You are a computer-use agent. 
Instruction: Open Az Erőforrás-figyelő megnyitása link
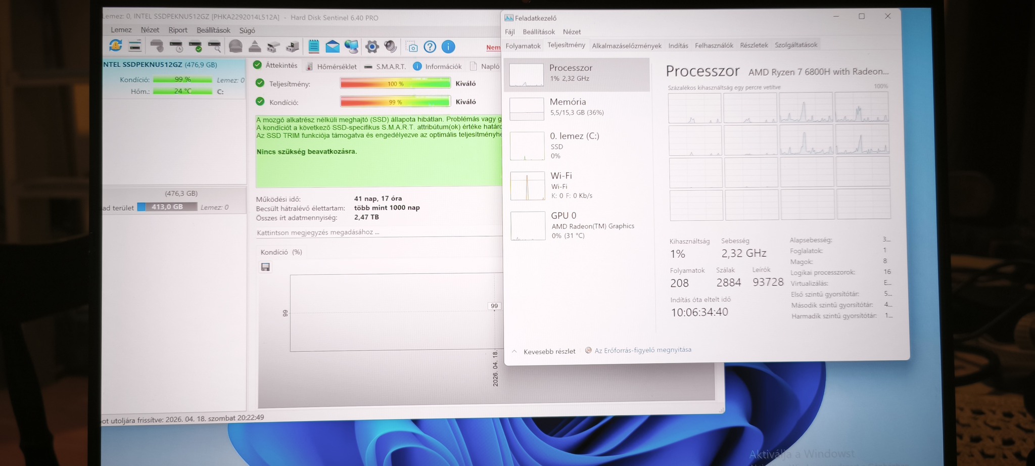[638, 350]
